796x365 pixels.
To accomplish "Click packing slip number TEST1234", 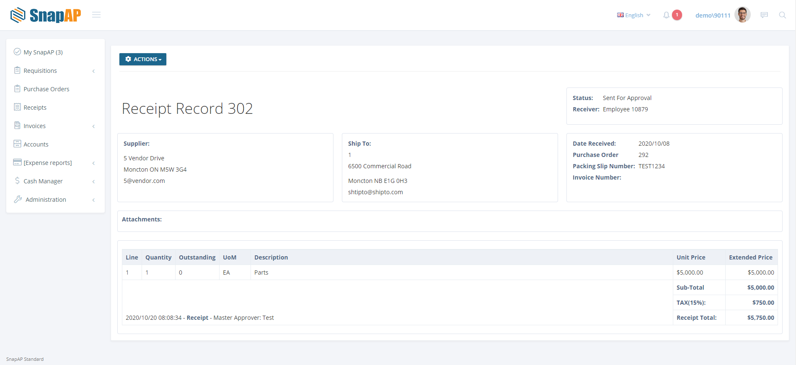I will [x=651, y=166].
